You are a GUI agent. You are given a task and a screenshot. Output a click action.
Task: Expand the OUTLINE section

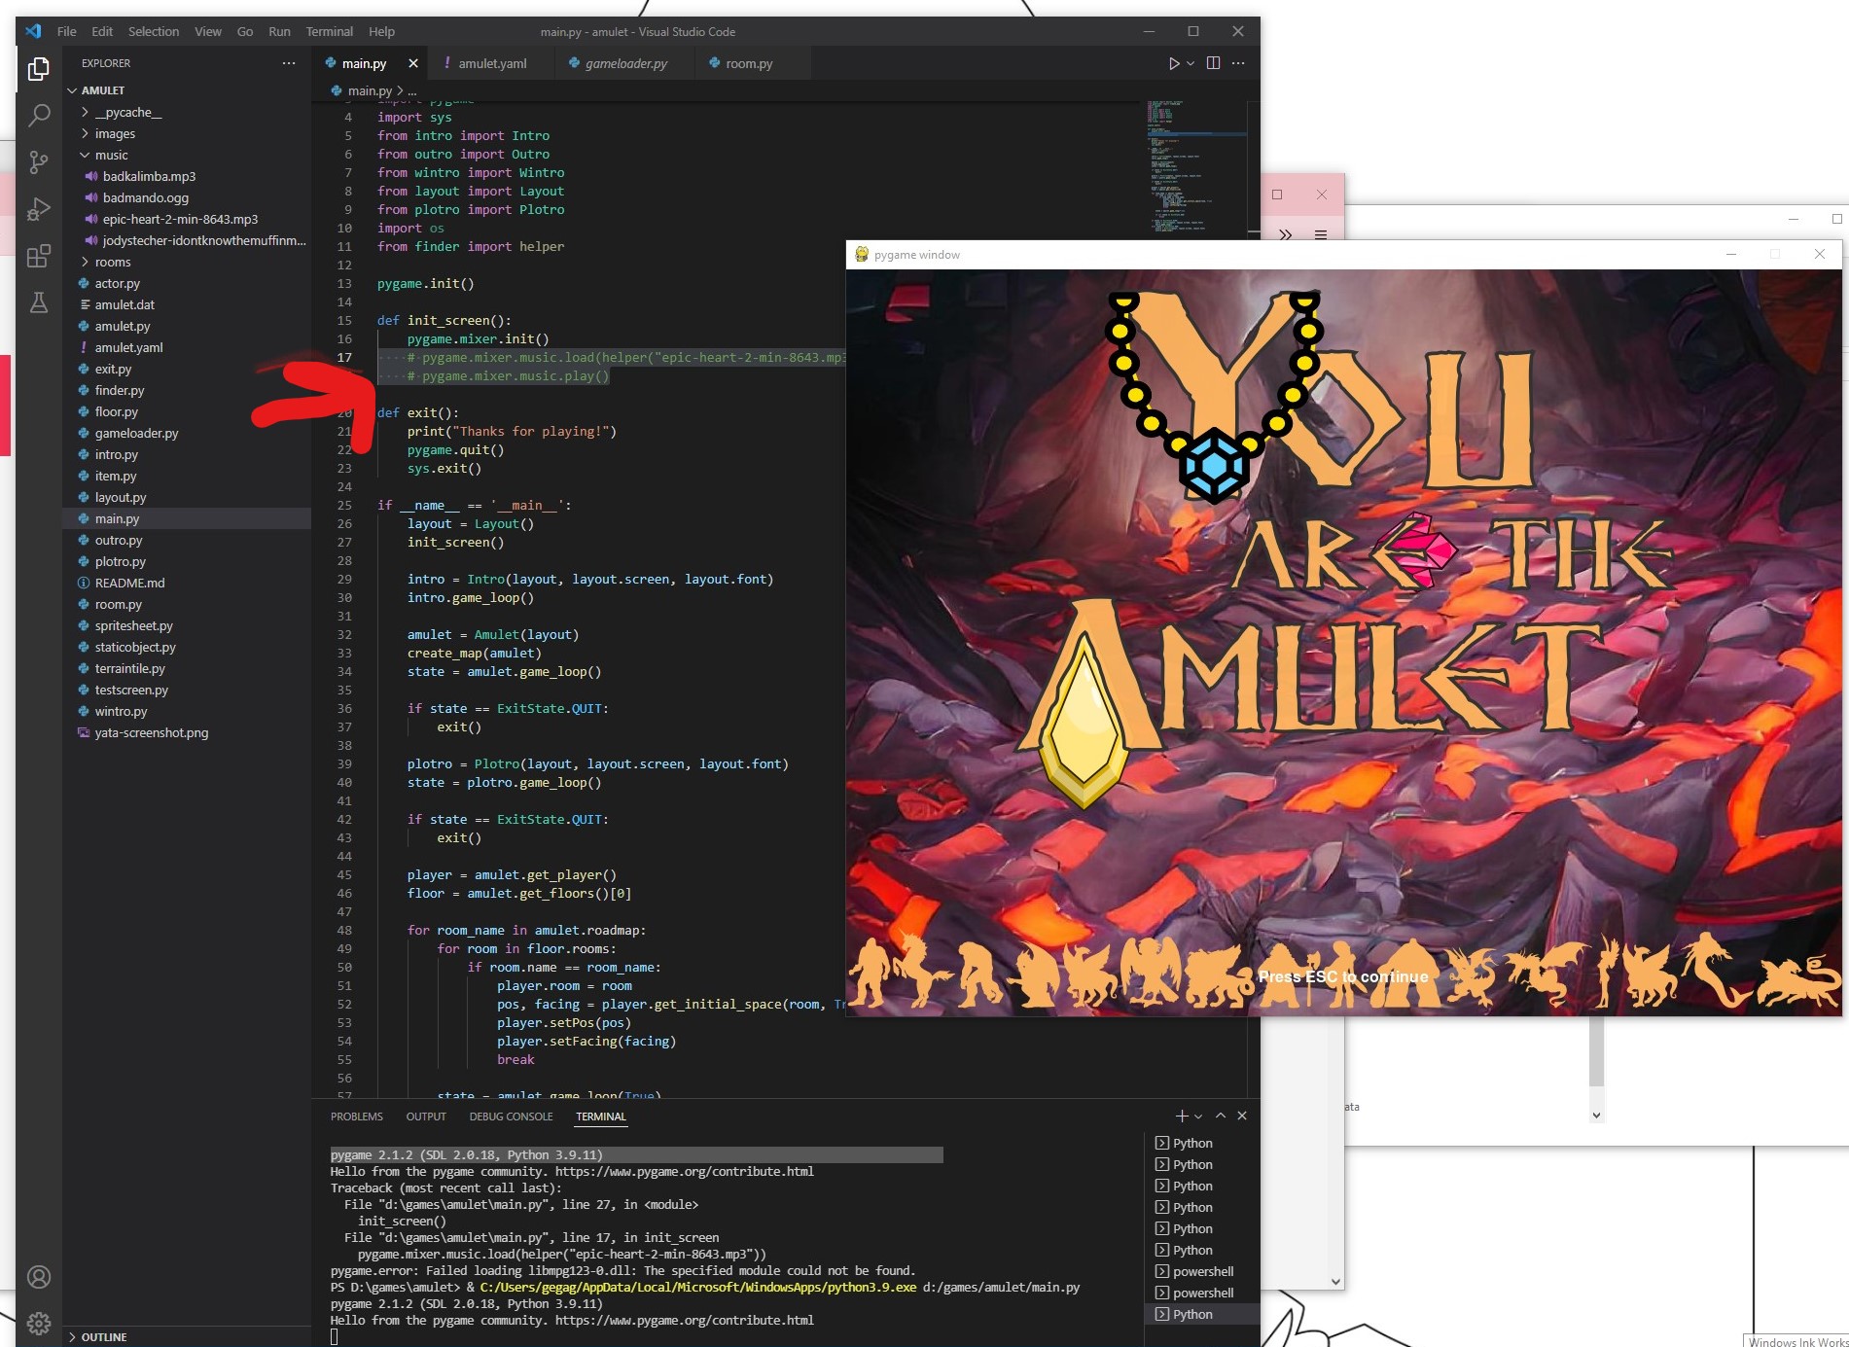[x=104, y=1337]
